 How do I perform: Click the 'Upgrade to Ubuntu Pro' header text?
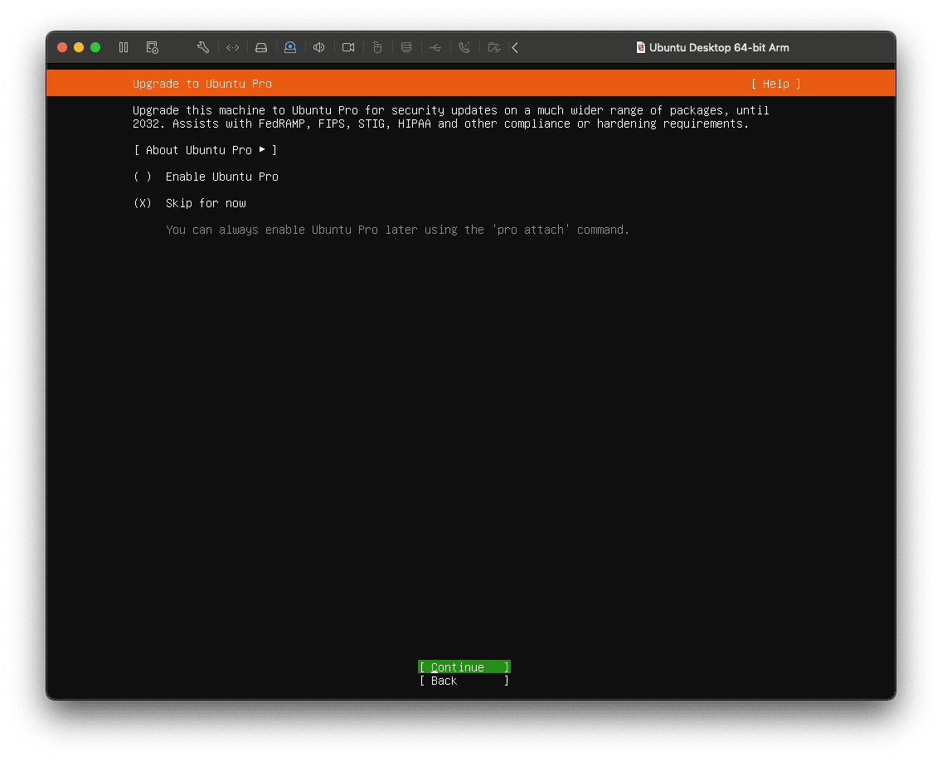[x=202, y=84]
